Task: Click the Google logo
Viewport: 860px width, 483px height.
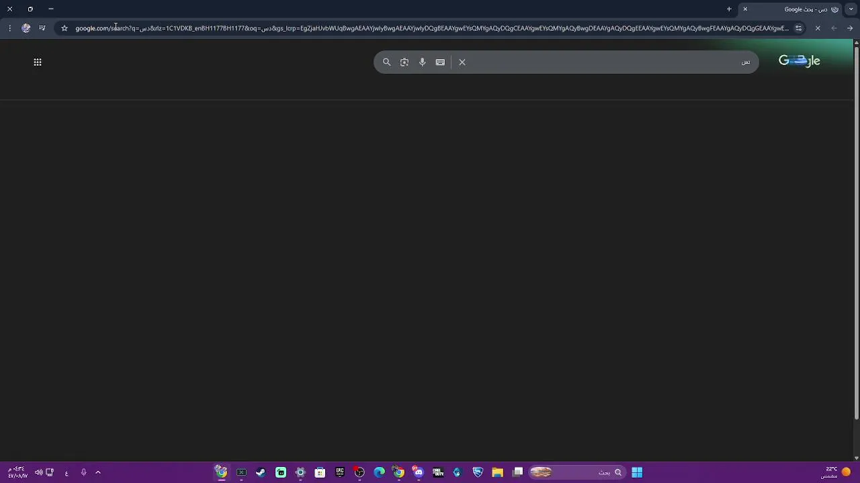Action: coord(800,61)
